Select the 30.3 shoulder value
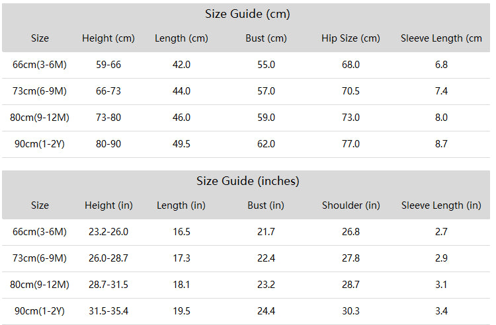496x325 pixels. (351, 311)
